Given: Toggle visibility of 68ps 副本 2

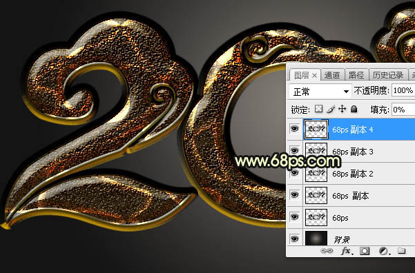Looking at the screenshot, I should (294, 173).
